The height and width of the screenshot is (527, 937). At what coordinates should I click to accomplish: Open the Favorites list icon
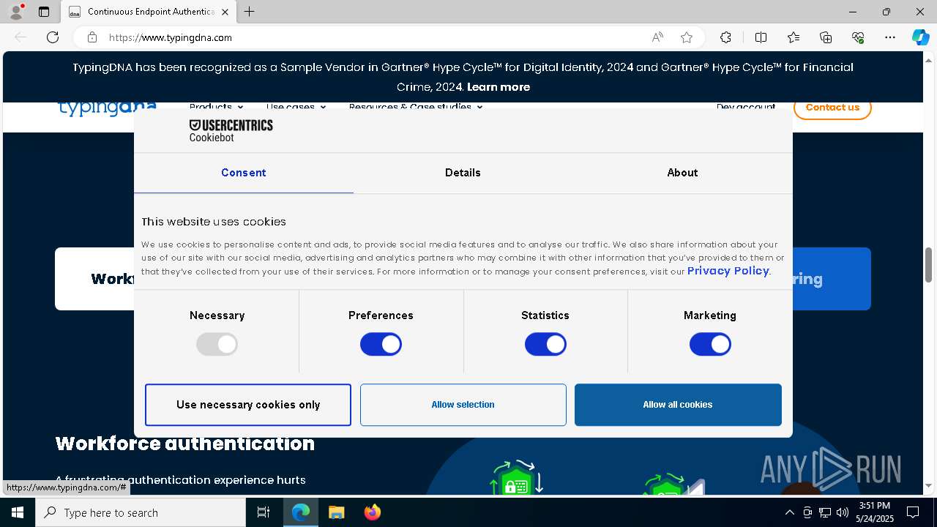click(x=794, y=37)
